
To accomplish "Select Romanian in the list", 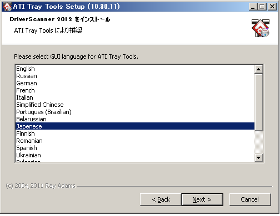I will pos(135,141).
